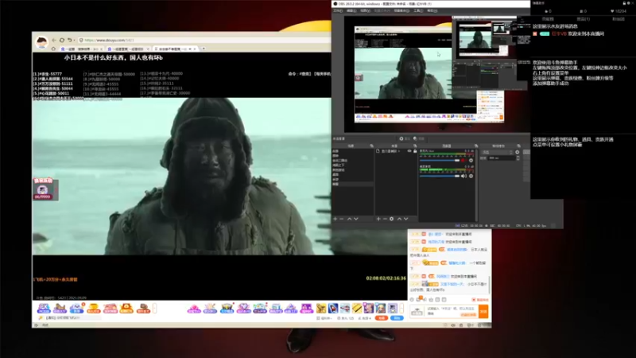Open the 工具 (Tools) menu in OBS
Screen dimensions: 636x358
[418, 11]
